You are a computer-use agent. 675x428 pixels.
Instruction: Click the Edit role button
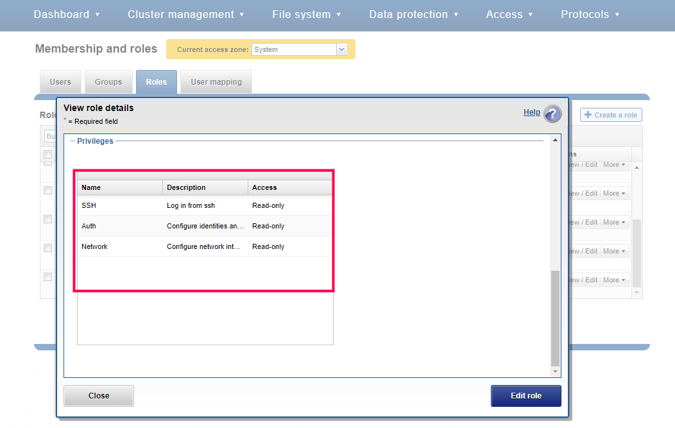pyautogui.click(x=525, y=395)
